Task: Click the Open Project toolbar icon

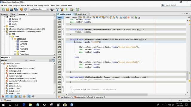Action: coord(12,9)
